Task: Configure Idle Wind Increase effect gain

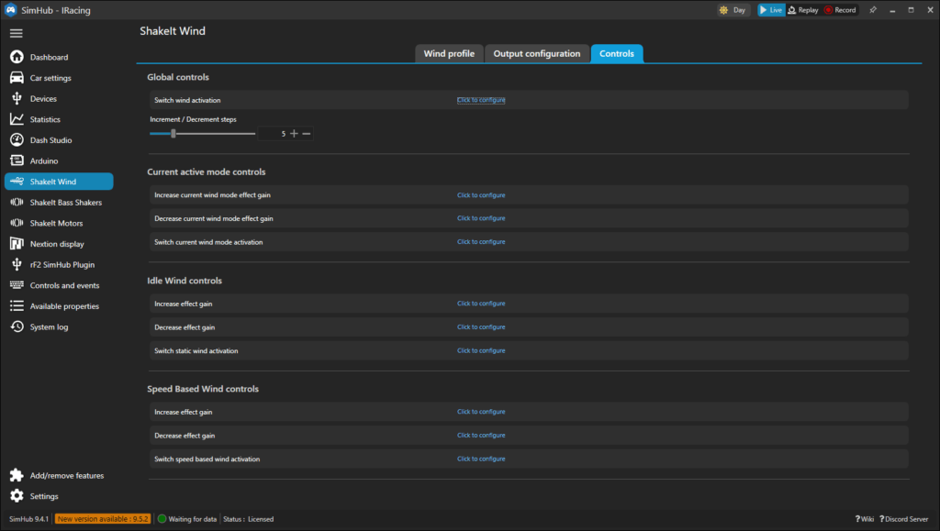Action: (x=481, y=304)
